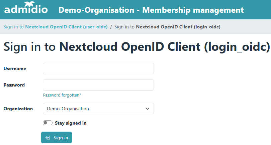271x145 pixels.
Task: Click the Password field label
Action: [x=14, y=85]
